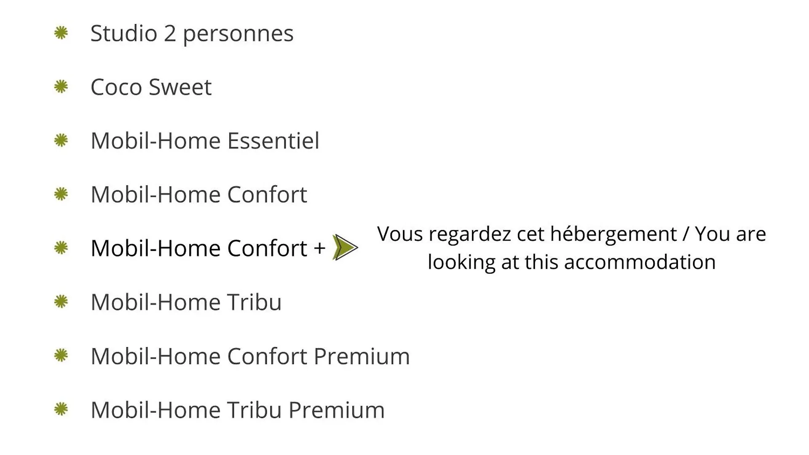Click the bullet icon next to Mobil-Home Tribu
Screen dimensions: 809x455
[x=61, y=302]
